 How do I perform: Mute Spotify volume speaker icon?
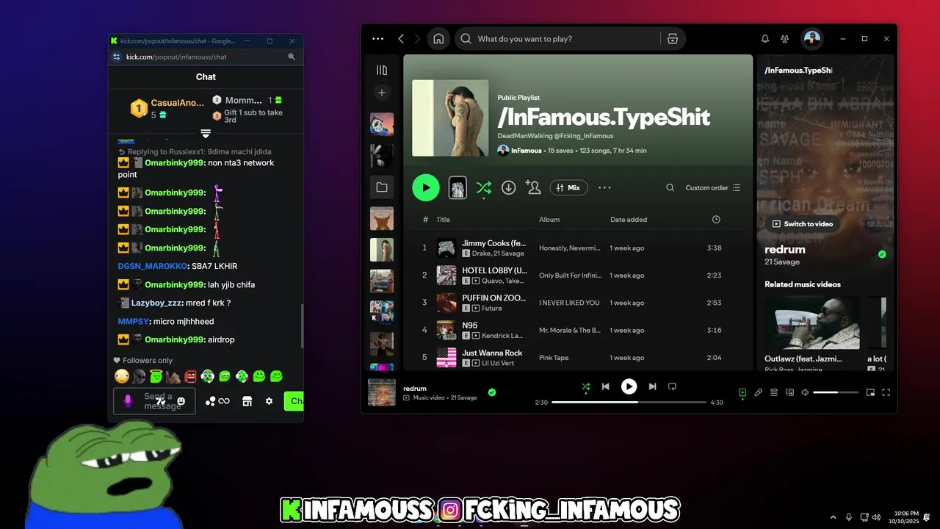[x=805, y=392]
